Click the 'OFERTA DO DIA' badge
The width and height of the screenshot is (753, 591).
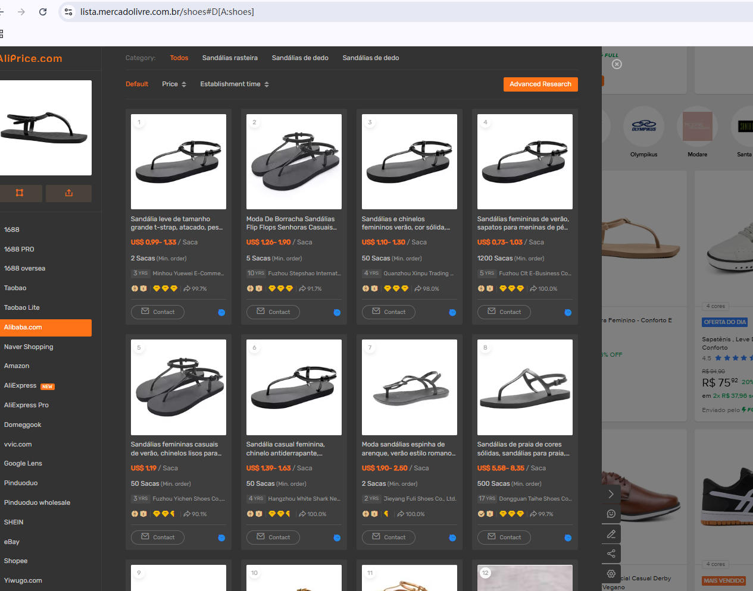(725, 322)
